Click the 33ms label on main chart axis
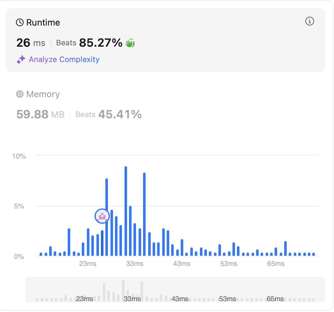 [134, 264]
